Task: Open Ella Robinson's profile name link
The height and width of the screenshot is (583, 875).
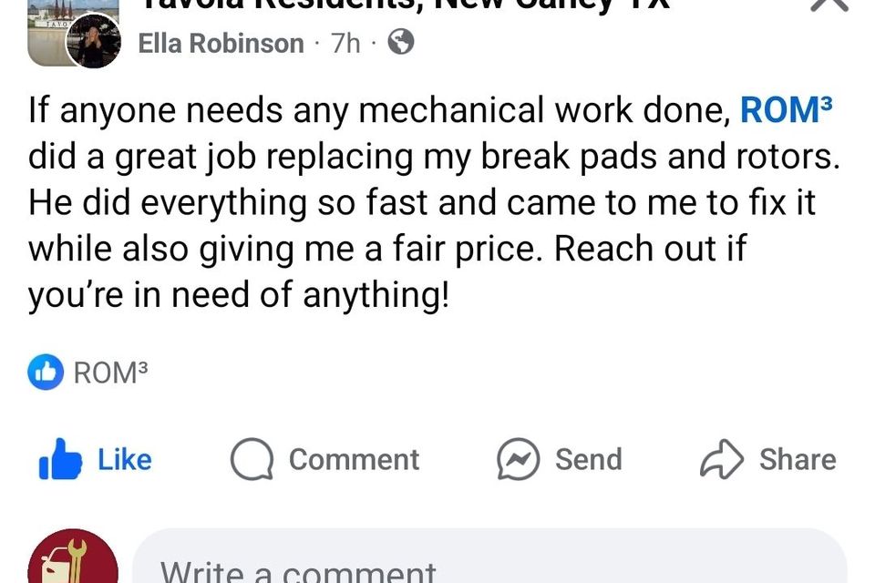Action: (221, 43)
